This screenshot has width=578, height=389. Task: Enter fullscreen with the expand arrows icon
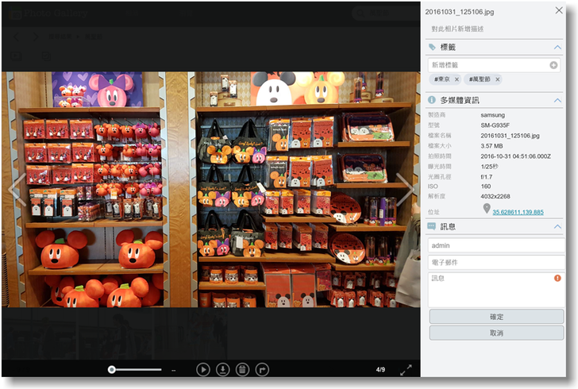tap(406, 369)
